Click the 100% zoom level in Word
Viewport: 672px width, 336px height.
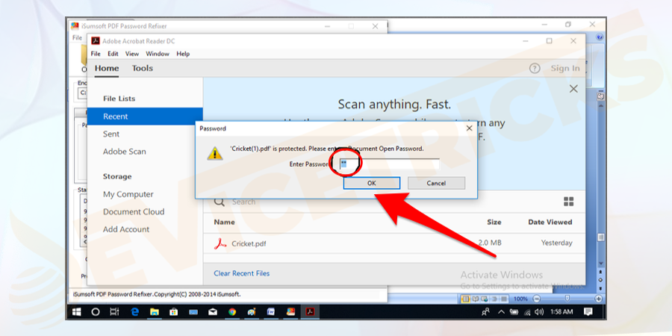520,299
